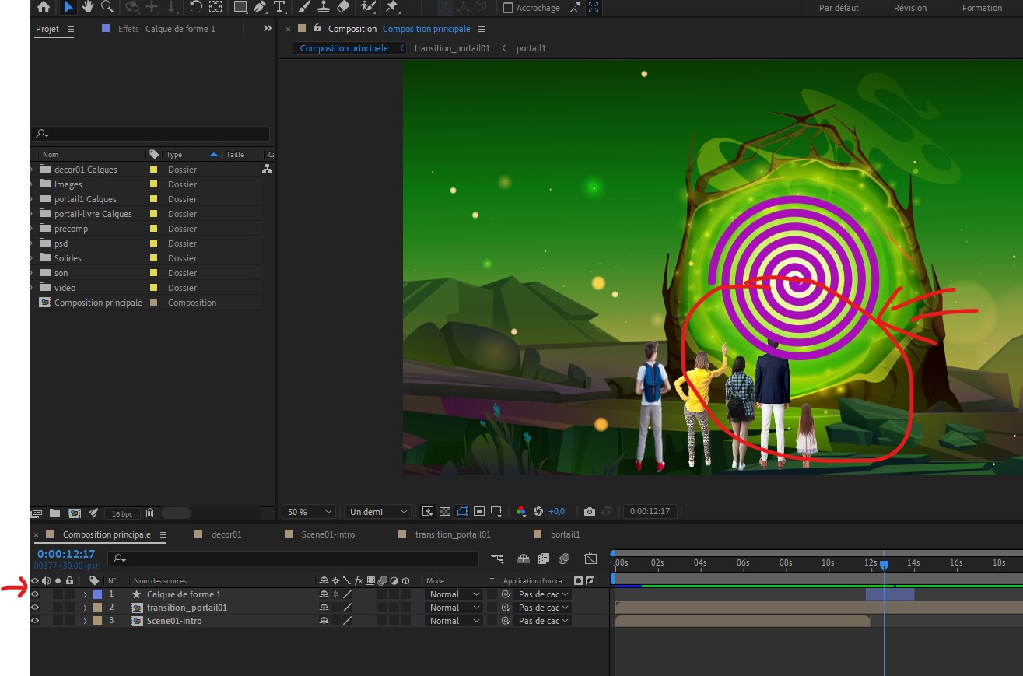The height and width of the screenshot is (676, 1023).
Task: Delete selected item with trash icon
Action: (150, 513)
